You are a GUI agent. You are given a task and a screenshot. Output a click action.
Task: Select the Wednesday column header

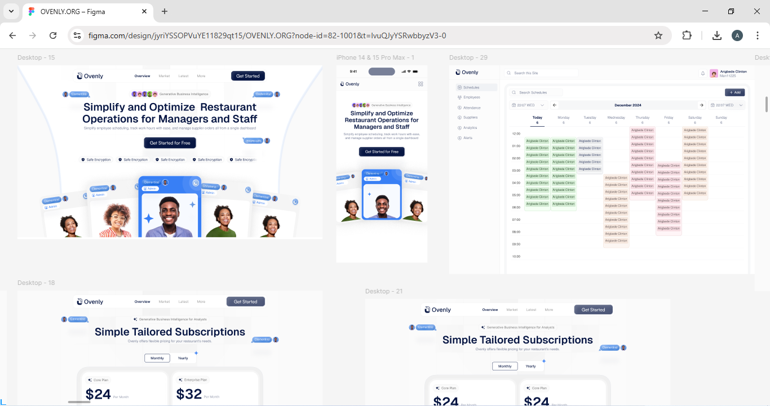(x=616, y=120)
